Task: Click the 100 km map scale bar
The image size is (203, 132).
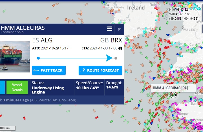Action: coord(8,128)
